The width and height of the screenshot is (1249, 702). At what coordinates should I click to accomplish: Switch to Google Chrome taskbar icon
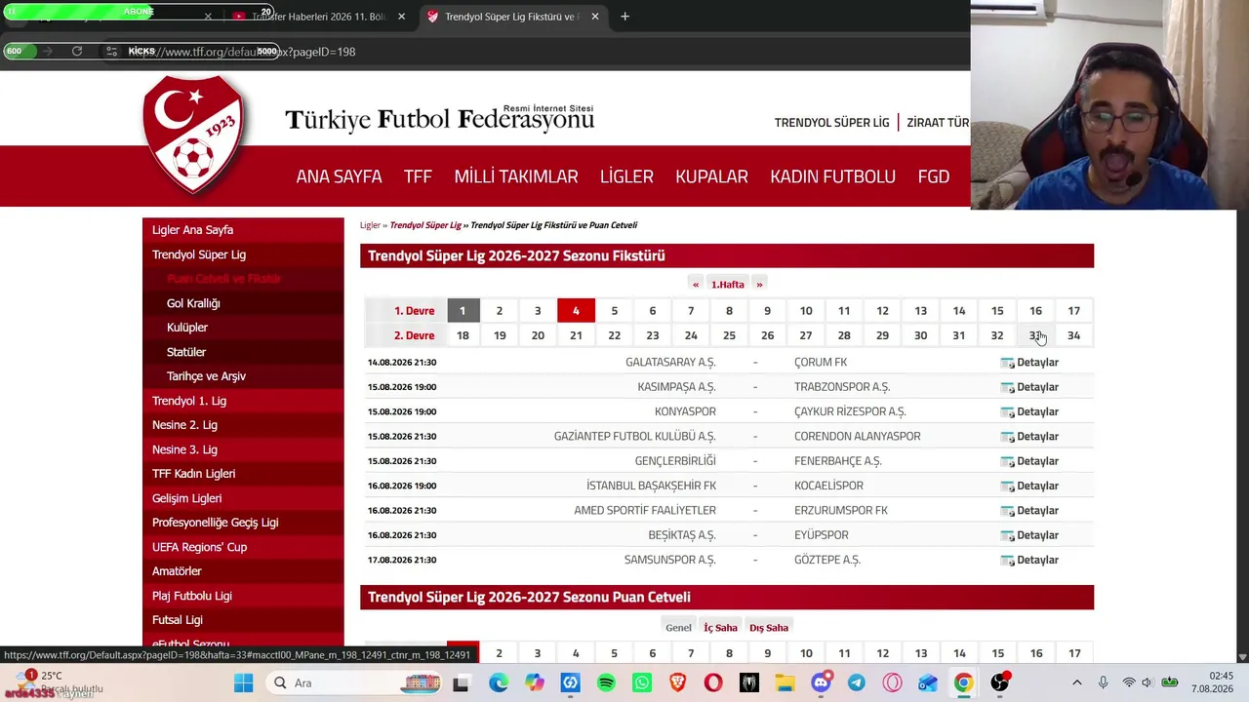tap(963, 682)
